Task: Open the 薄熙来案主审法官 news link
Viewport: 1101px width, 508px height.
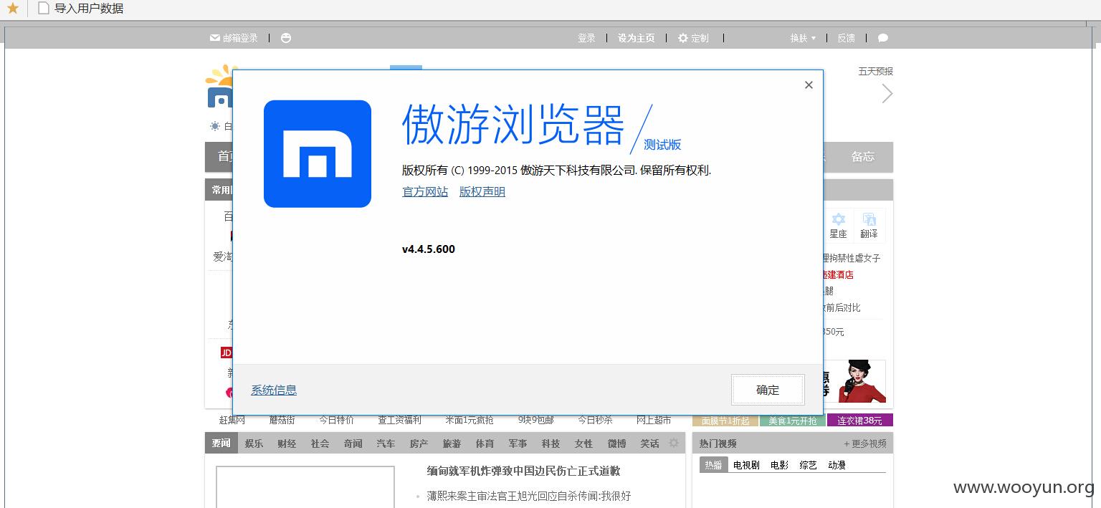Action: point(529,496)
